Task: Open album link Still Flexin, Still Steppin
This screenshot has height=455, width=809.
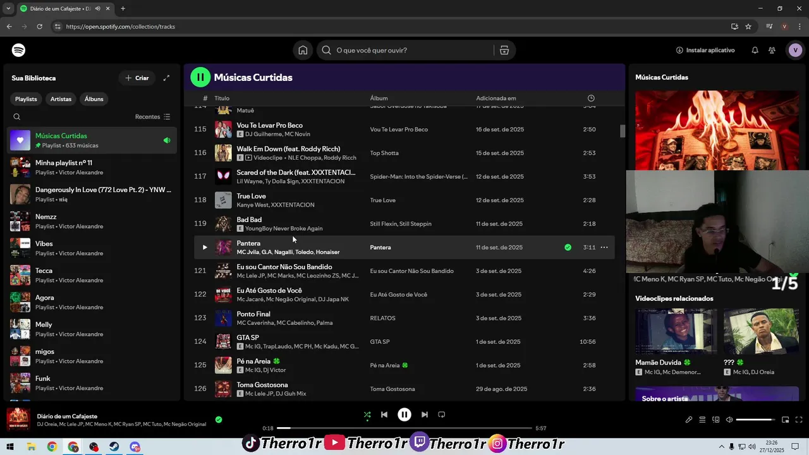Action: coord(401,224)
